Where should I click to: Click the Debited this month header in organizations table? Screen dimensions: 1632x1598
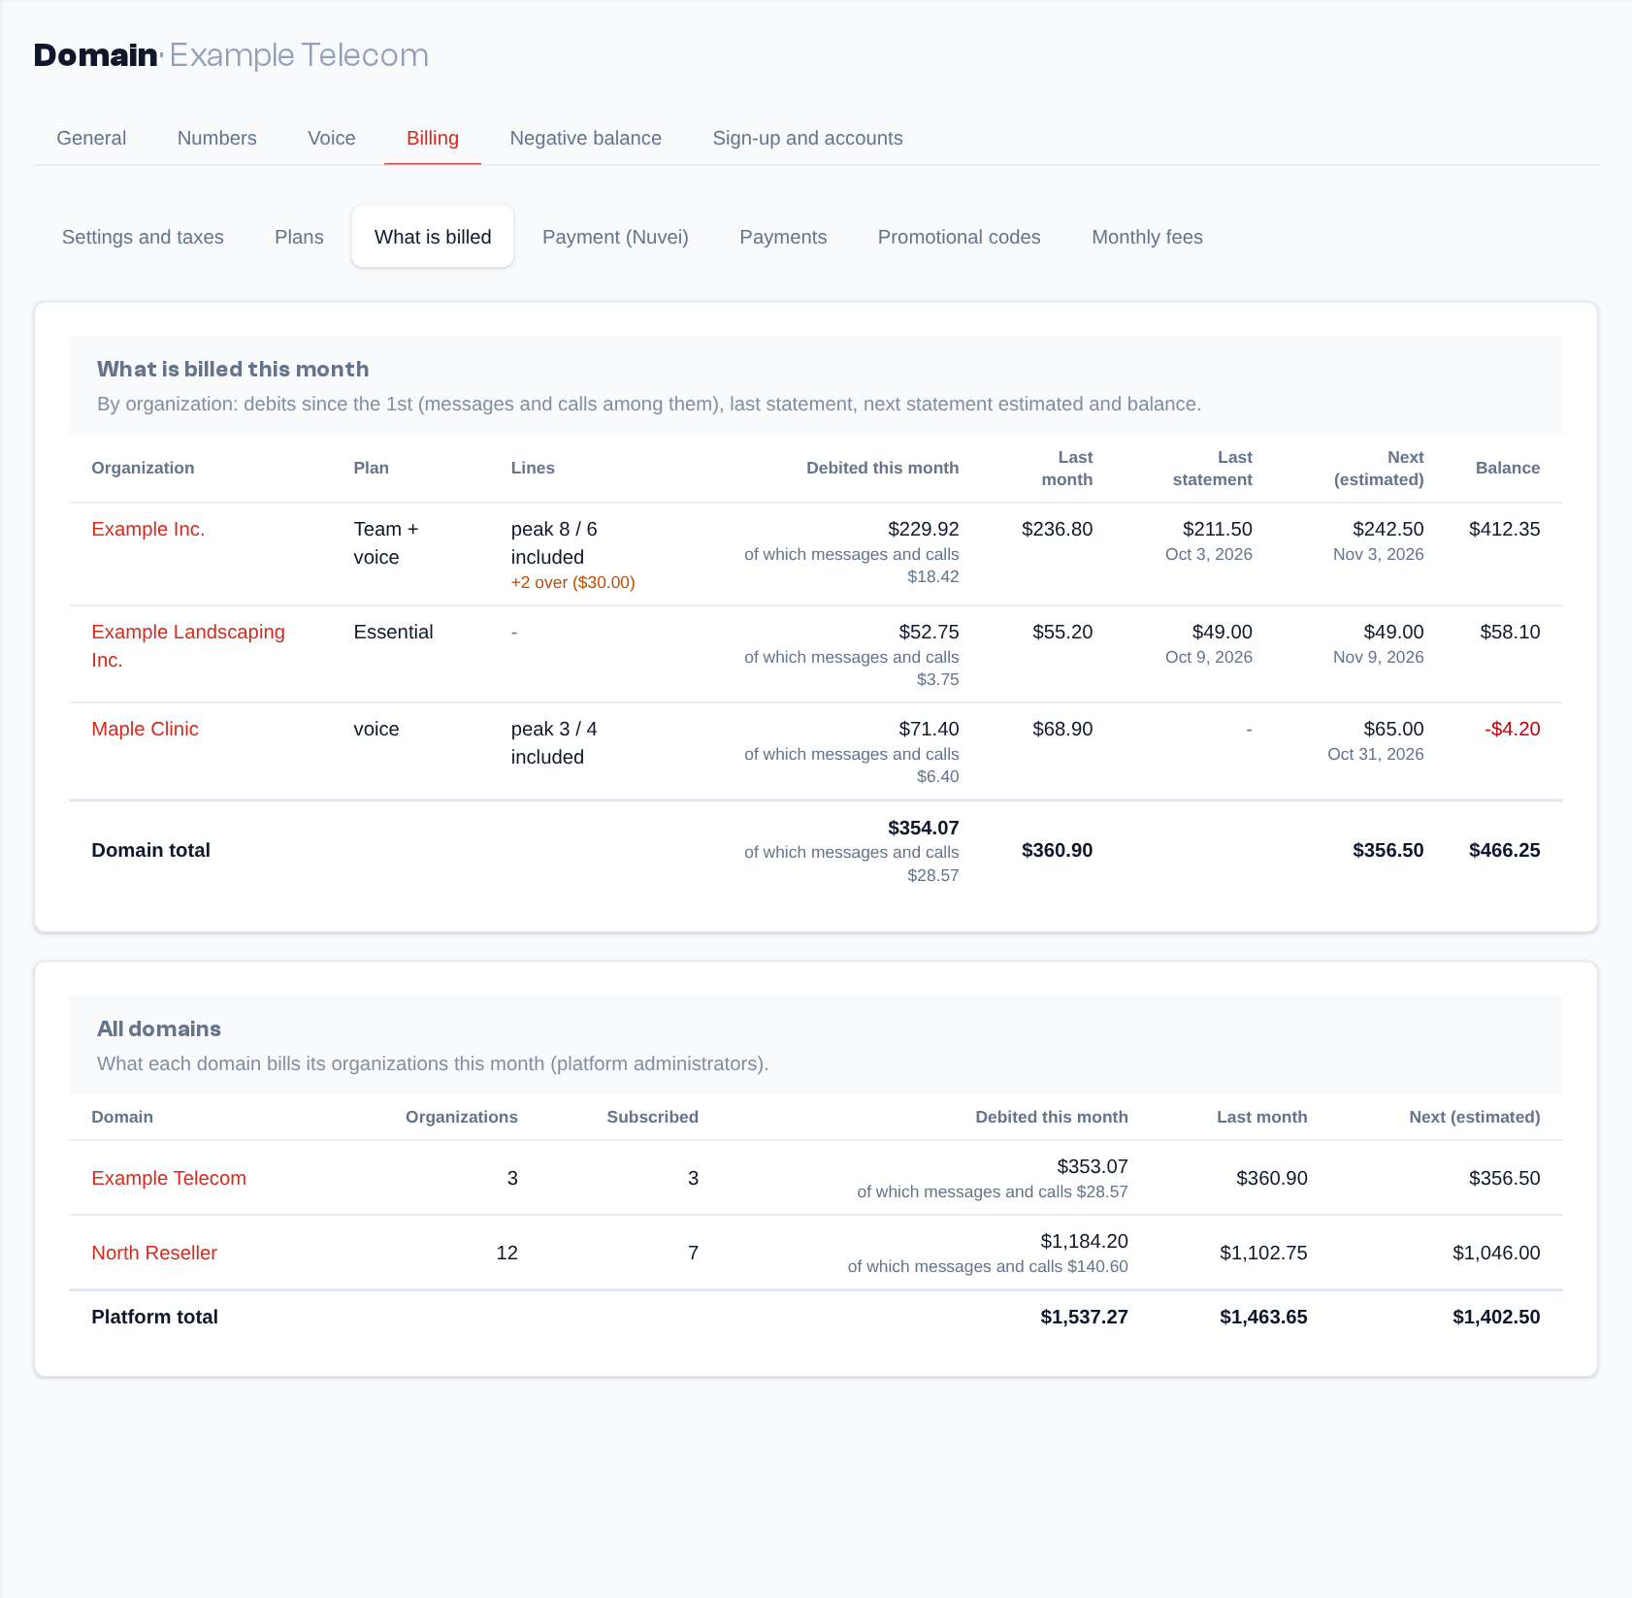click(x=882, y=468)
